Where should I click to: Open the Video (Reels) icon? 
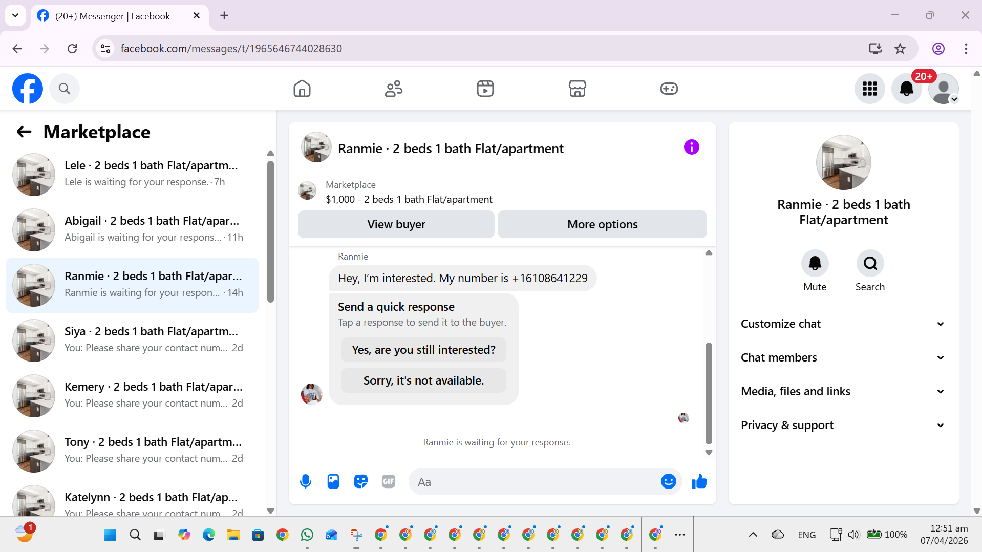tap(485, 89)
